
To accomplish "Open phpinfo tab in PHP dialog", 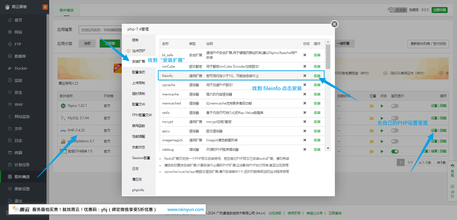I will tap(139, 190).
